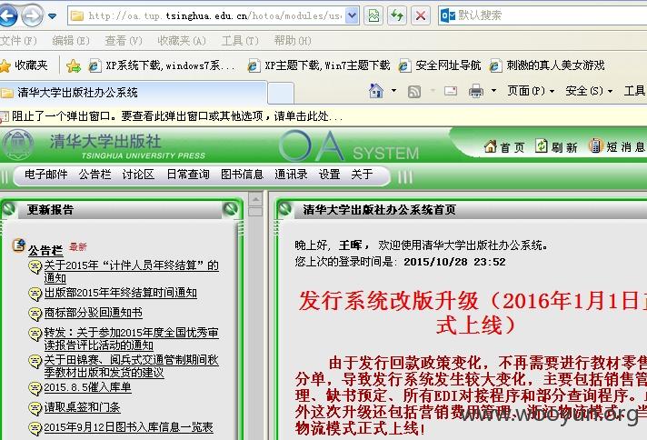Click the left panel scrollbar up arrow
Viewport: 647px width, 440px height.
click(x=255, y=199)
